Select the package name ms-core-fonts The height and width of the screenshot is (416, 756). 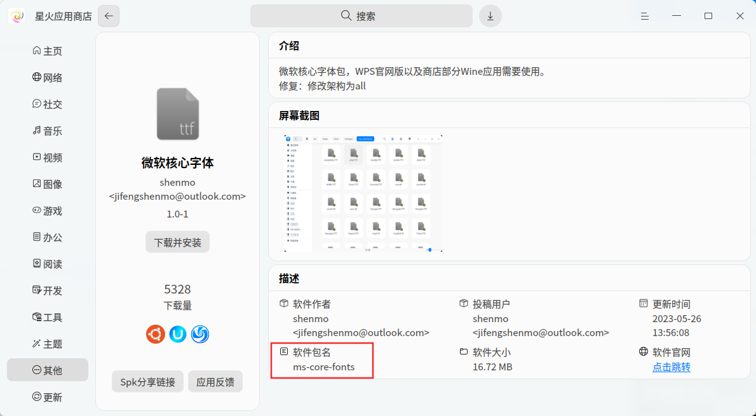tap(323, 367)
